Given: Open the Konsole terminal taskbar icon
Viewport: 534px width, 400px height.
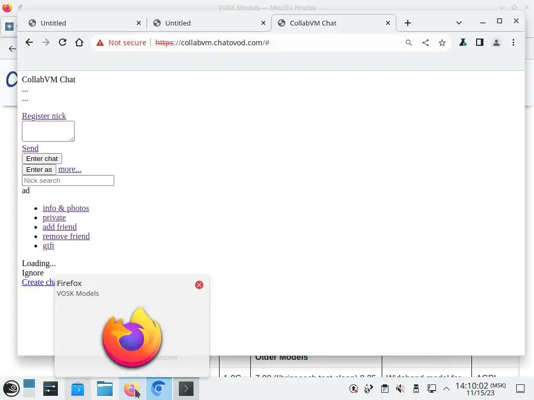Looking at the screenshot, I should click(x=186, y=389).
